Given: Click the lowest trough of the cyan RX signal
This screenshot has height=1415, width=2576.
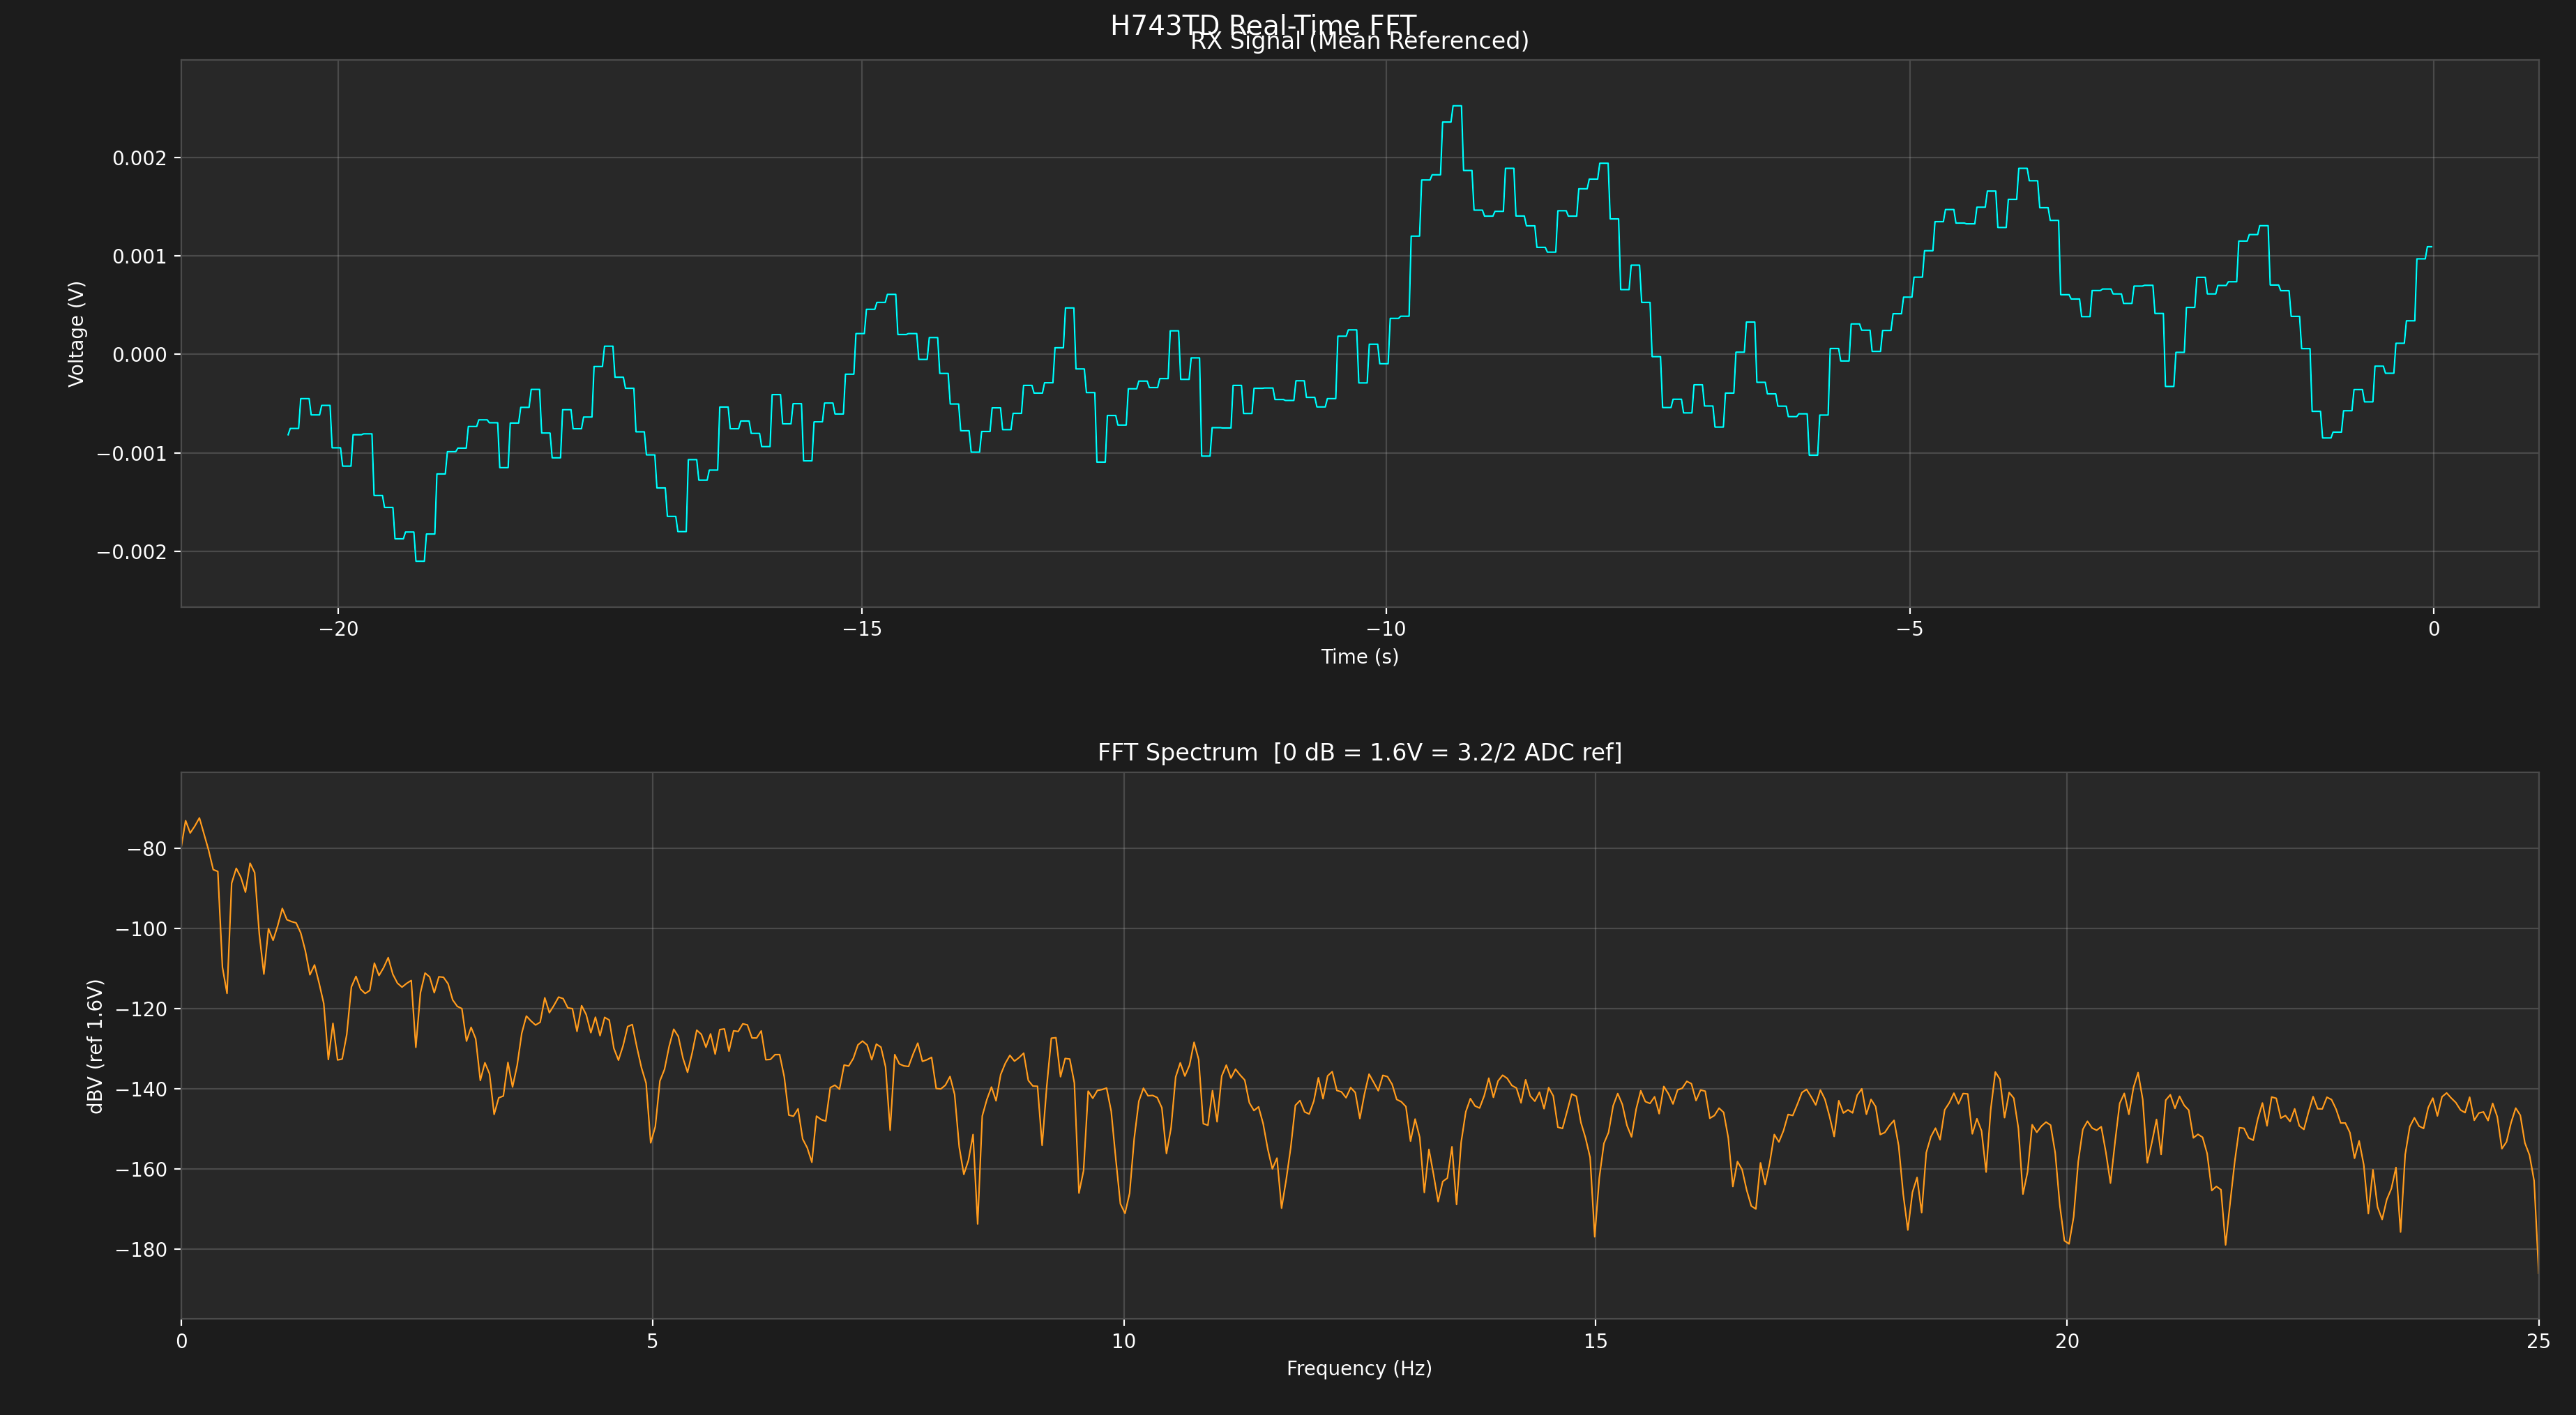Looking at the screenshot, I should pyautogui.click(x=420, y=560).
